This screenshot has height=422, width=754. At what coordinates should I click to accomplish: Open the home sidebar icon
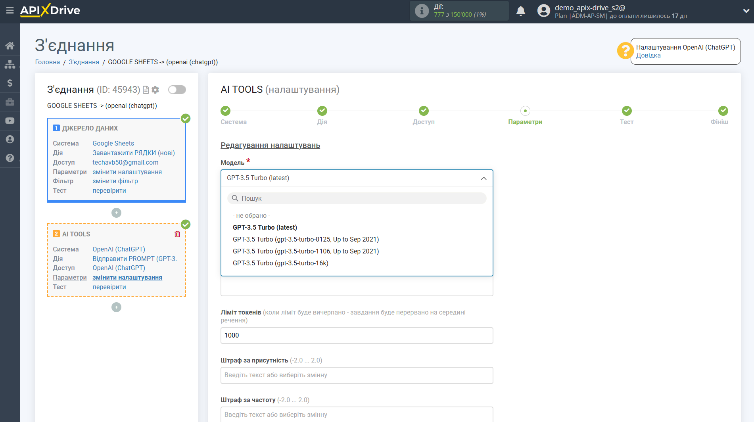pyautogui.click(x=10, y=46)
